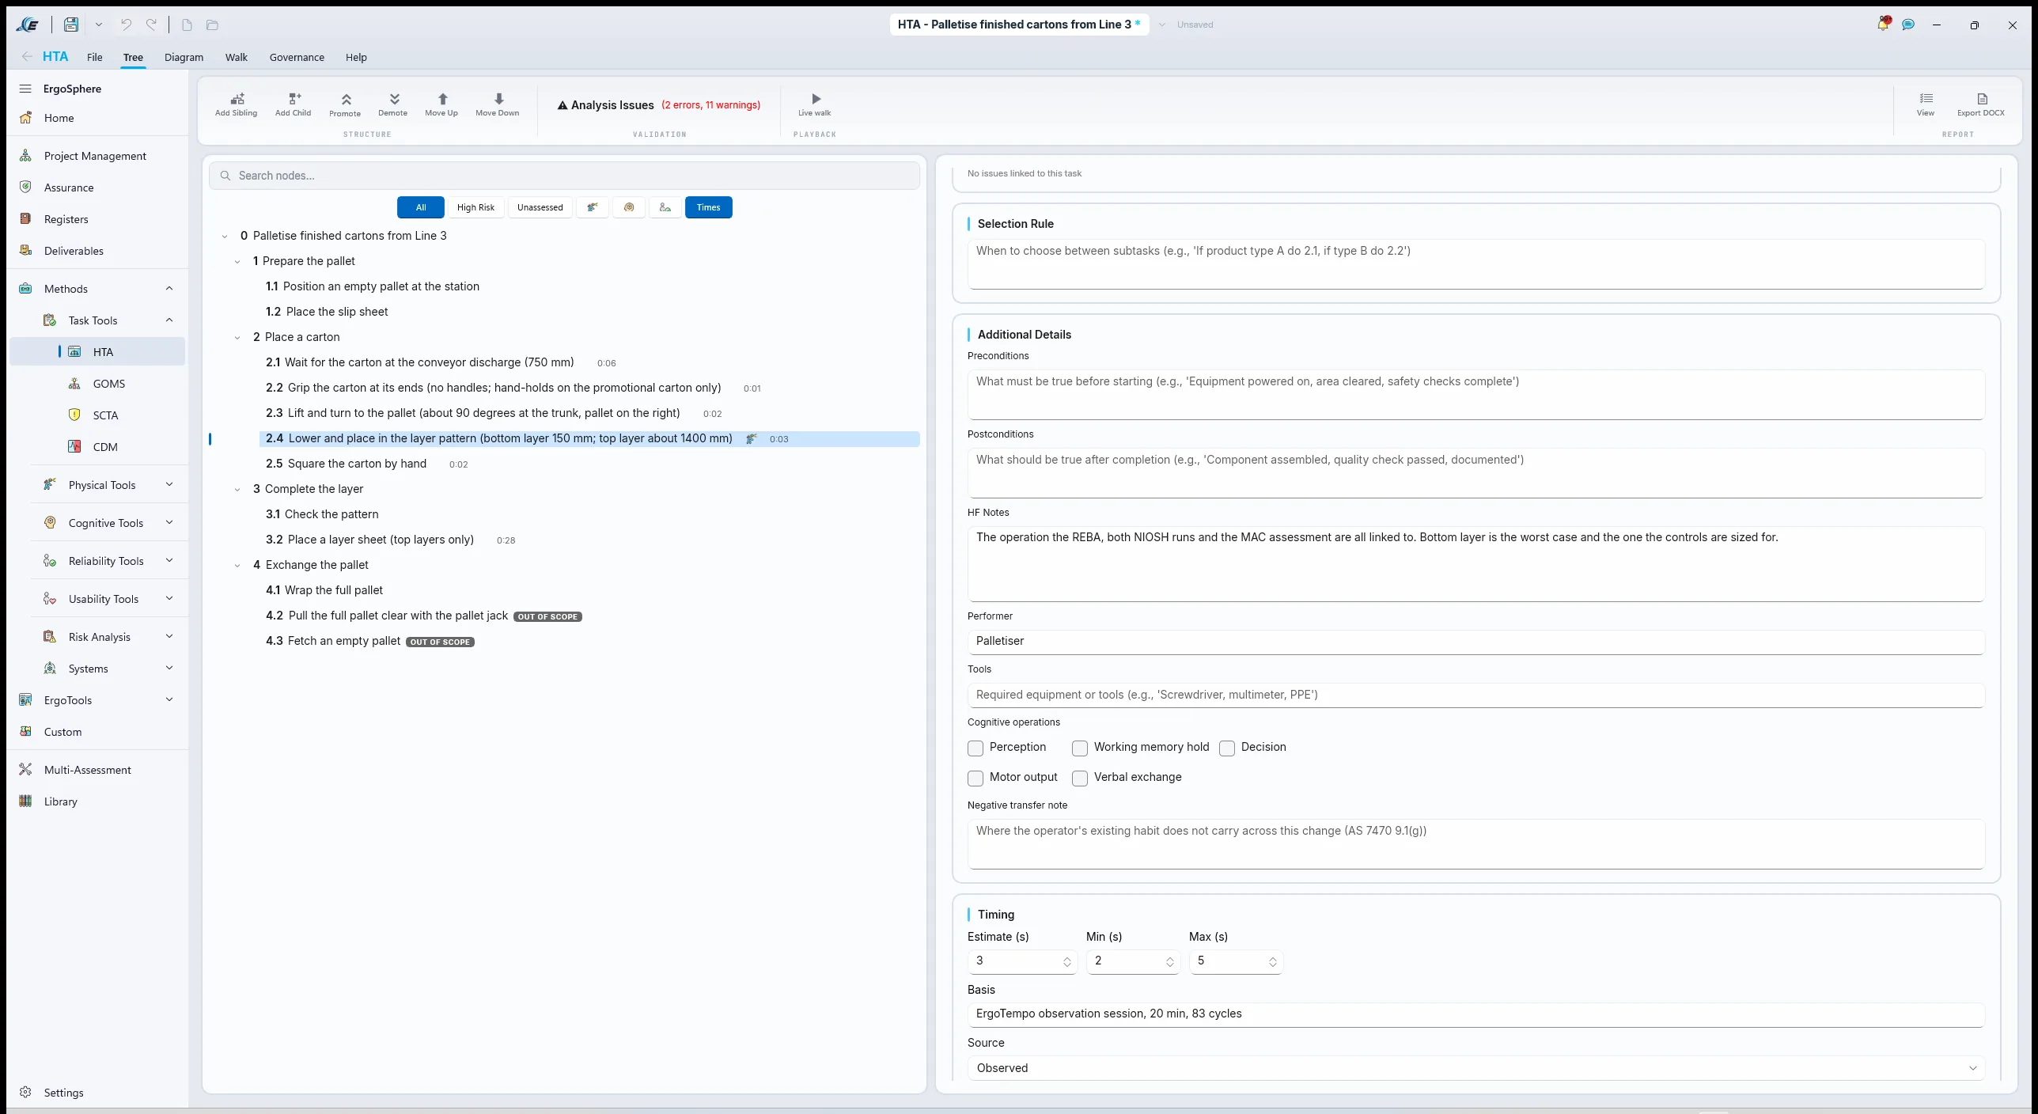
Task: Step the Max (s) value spinner
Action: pos(1273,962)
